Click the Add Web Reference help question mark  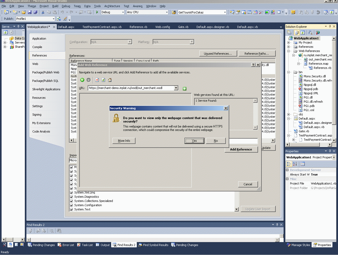[253, 65]
